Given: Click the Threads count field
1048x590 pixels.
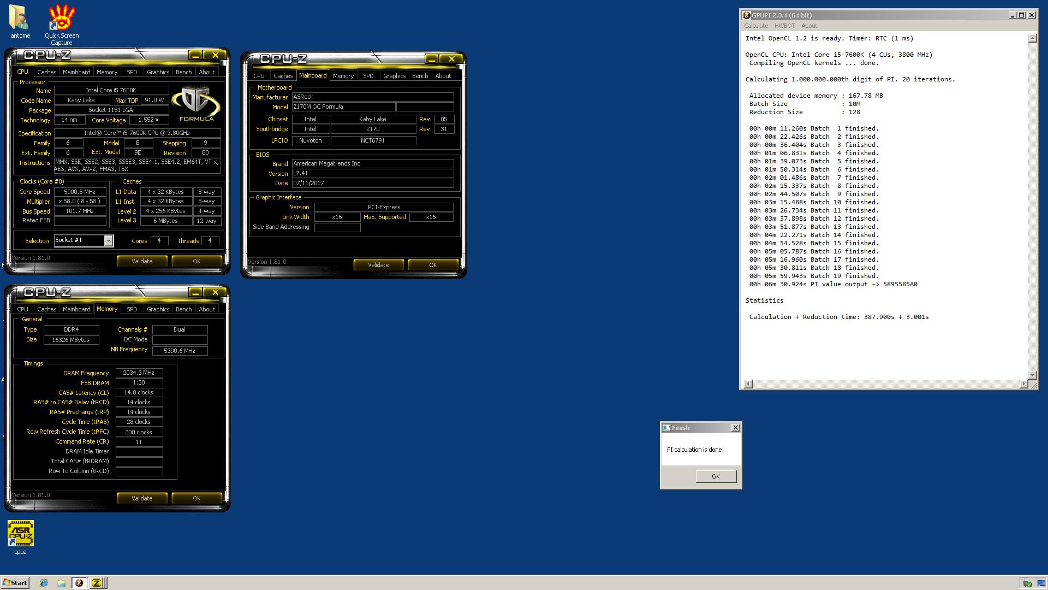Looking at the screenshot, I should (210, 241).
